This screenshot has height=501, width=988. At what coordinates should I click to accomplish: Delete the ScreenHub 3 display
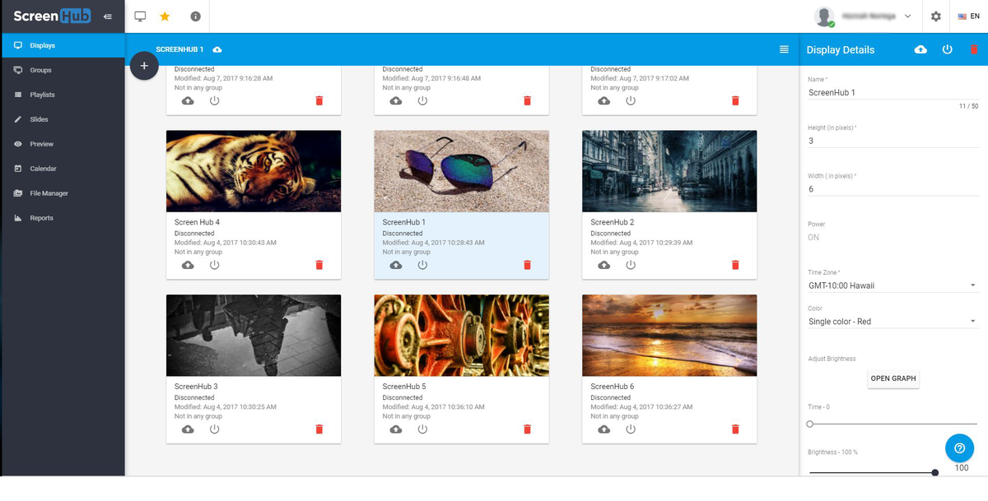coord(319,429)
